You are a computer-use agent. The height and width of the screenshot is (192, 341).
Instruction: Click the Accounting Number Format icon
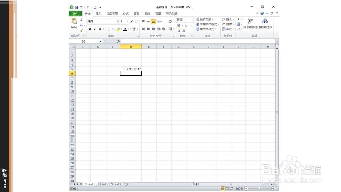(179, 26)
